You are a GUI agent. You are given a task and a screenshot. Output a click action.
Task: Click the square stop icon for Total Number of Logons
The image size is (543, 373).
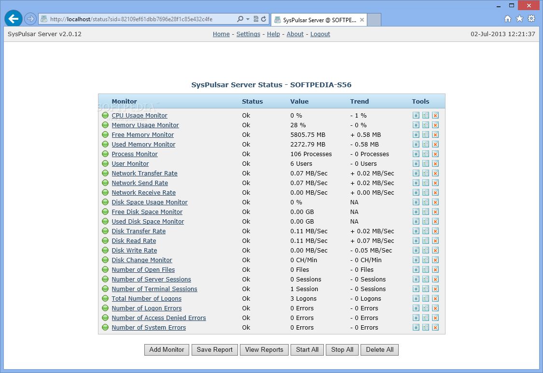pyautogui.click(x=416, y=299)
